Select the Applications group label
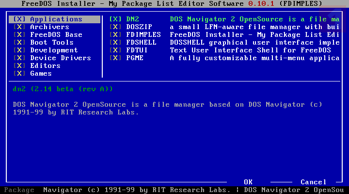This screenshot has height=194, width=349. 56,19
